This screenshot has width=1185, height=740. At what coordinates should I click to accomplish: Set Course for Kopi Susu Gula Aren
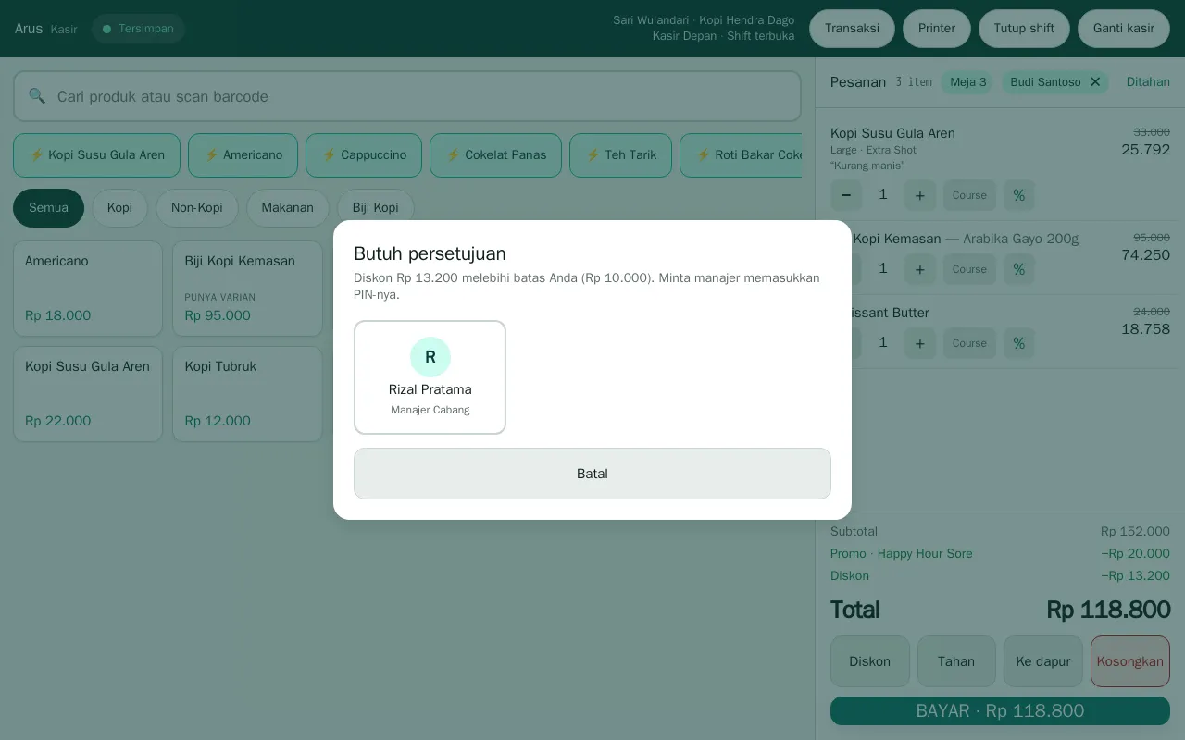pos(969,195)
